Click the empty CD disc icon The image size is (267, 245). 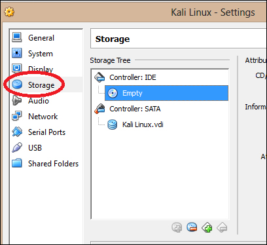tap(113, 93)
